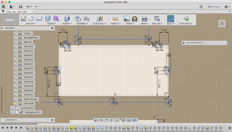The height and width of the screenshot is (132, 232).
Task: Select the Line sketch tool
Action: tap(31, 19)
